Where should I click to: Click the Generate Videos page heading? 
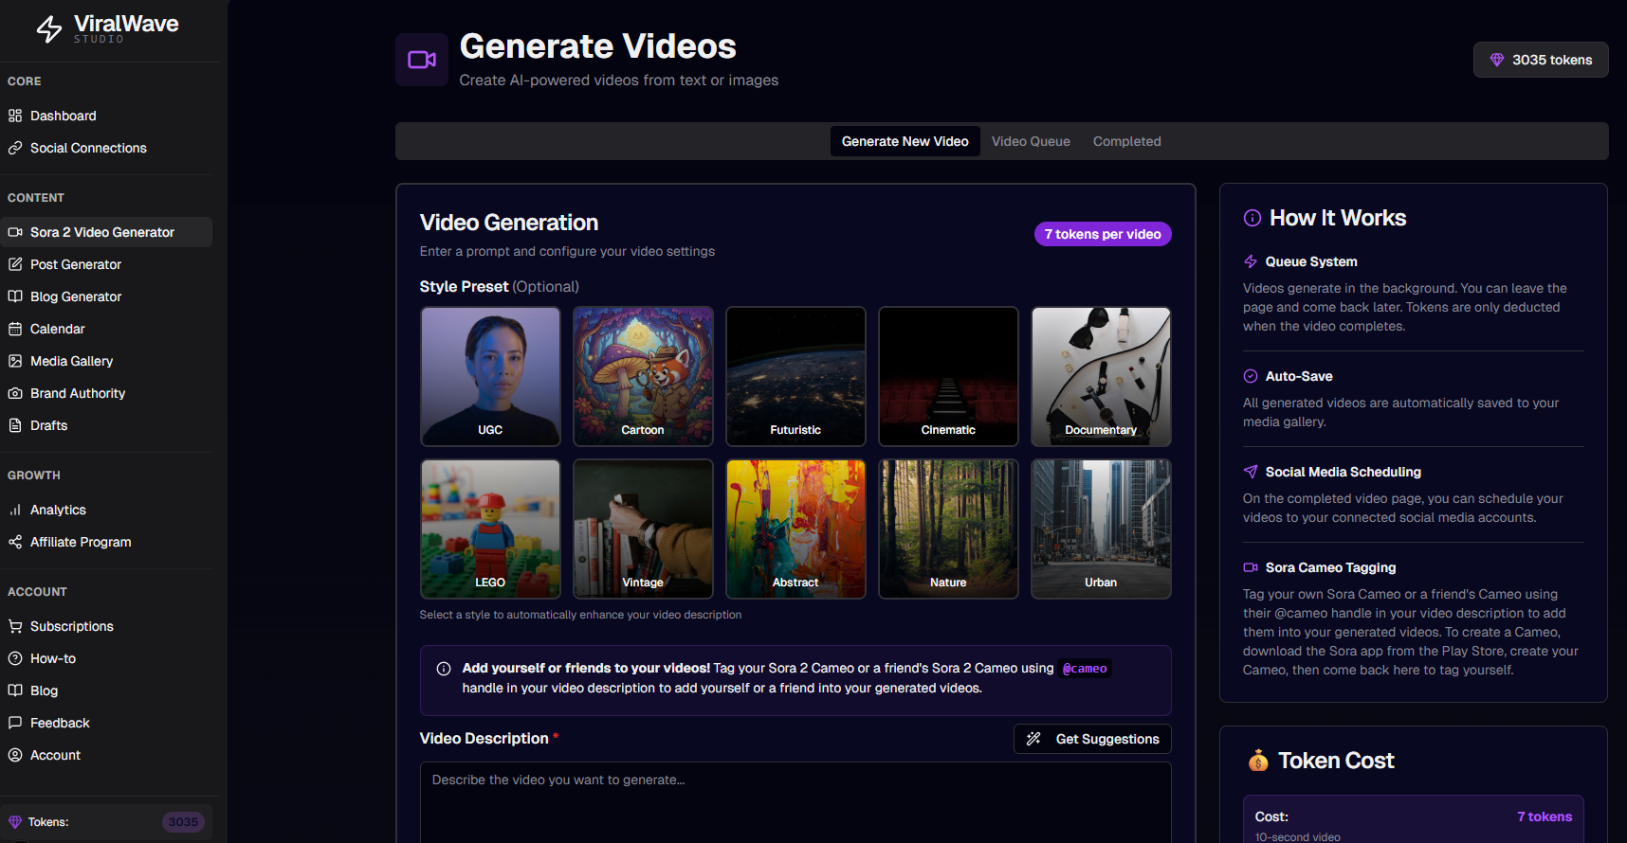[x=597, y=46]
